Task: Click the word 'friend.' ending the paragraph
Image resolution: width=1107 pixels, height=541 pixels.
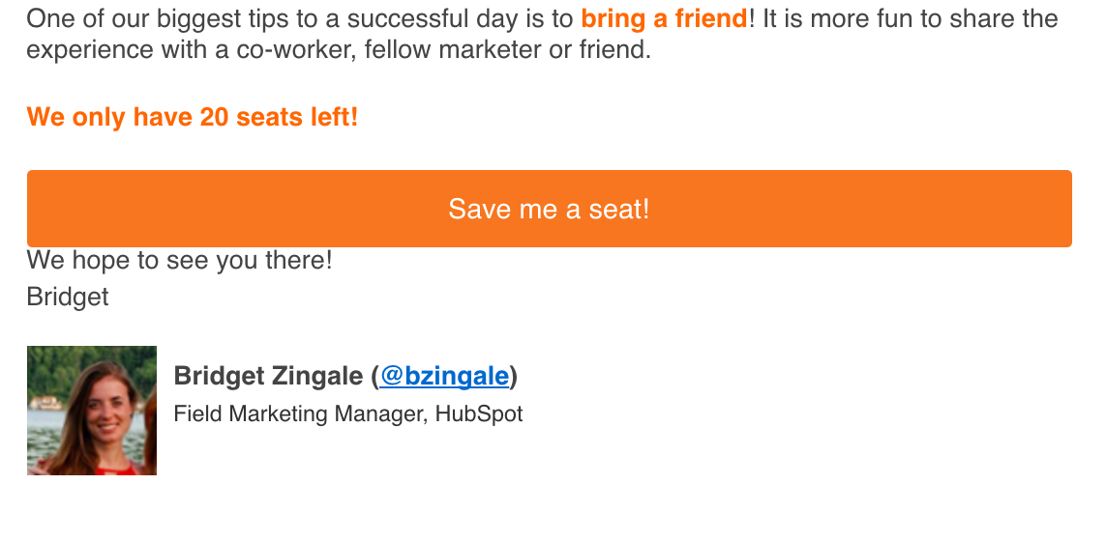Action: [x=614, y=50]
